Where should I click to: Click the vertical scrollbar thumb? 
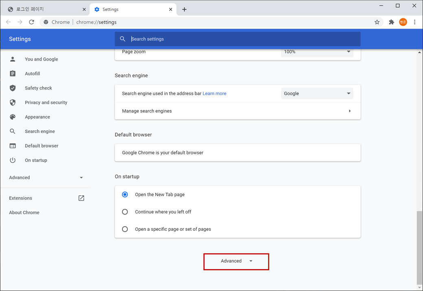coord(419,248)
